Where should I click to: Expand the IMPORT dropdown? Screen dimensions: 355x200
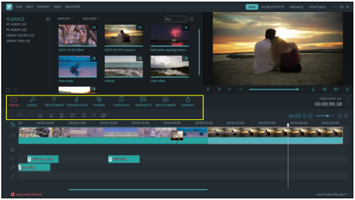pos(65,18)
